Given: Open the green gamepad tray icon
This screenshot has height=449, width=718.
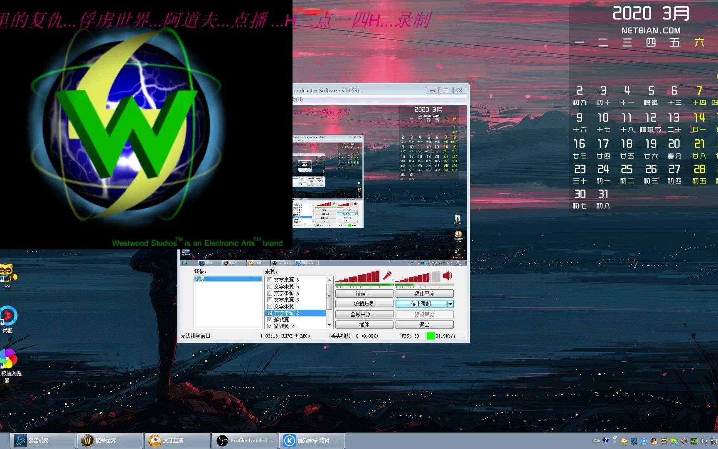Looking at the screenshot, I should (674, 441).
